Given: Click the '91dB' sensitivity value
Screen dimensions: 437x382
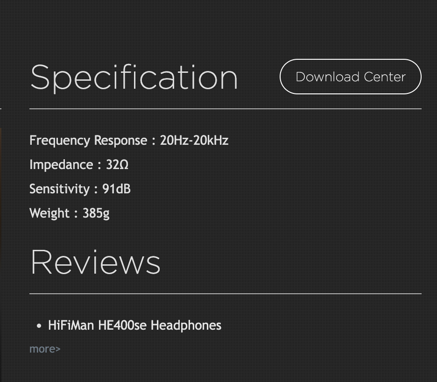Looking at the screenshot, I should pyautogui.click(x=116, y=189).
